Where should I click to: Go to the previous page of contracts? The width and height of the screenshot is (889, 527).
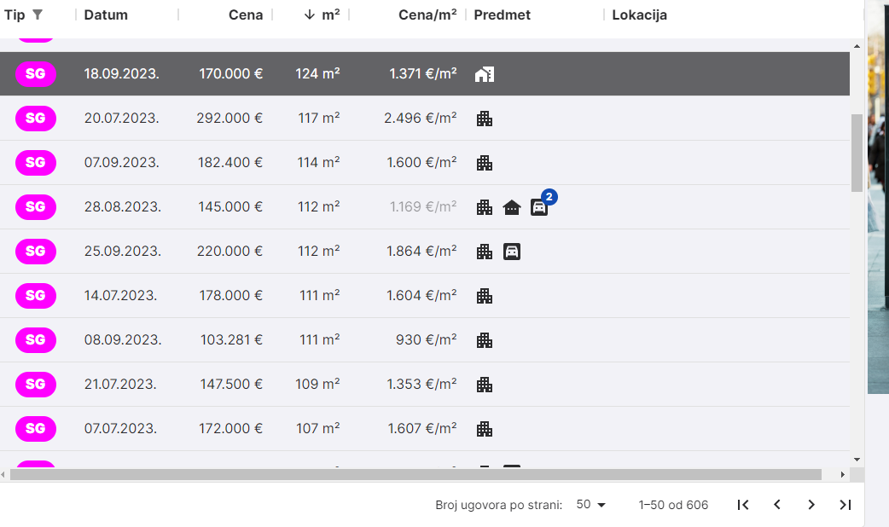[x=777, y=505]
